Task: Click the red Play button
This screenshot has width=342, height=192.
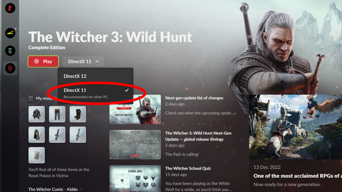Action: 43,61
